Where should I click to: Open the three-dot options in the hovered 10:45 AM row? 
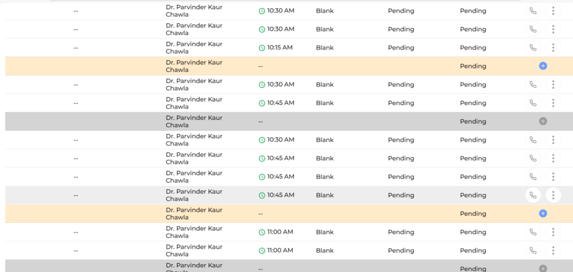coord(553,195)
